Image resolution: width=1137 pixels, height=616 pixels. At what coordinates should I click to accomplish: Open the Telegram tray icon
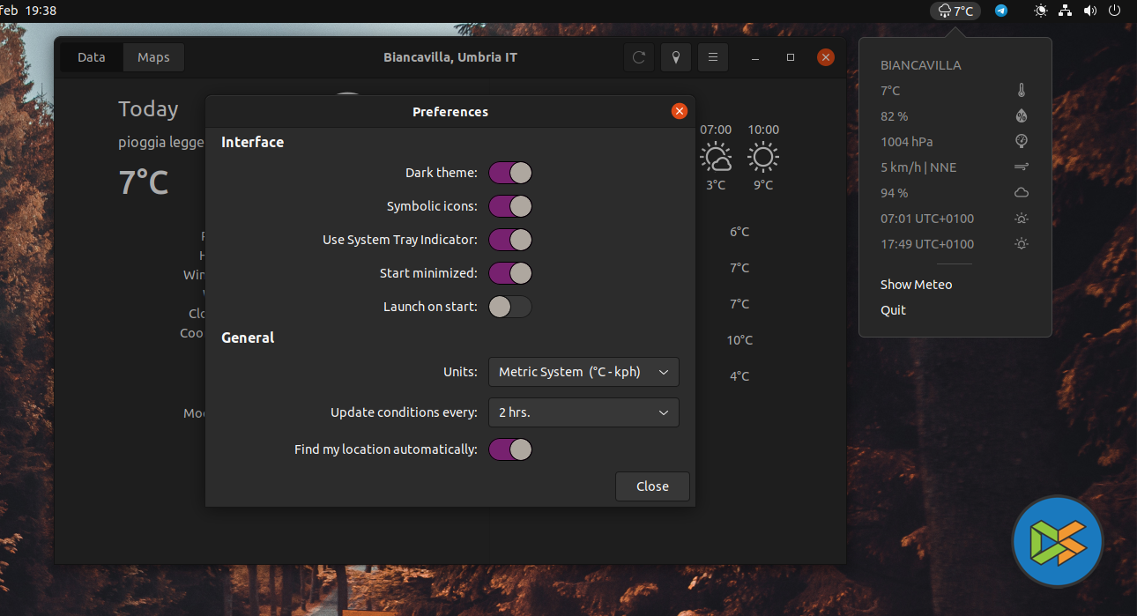pyautogui.click(x=1001, y=11)
